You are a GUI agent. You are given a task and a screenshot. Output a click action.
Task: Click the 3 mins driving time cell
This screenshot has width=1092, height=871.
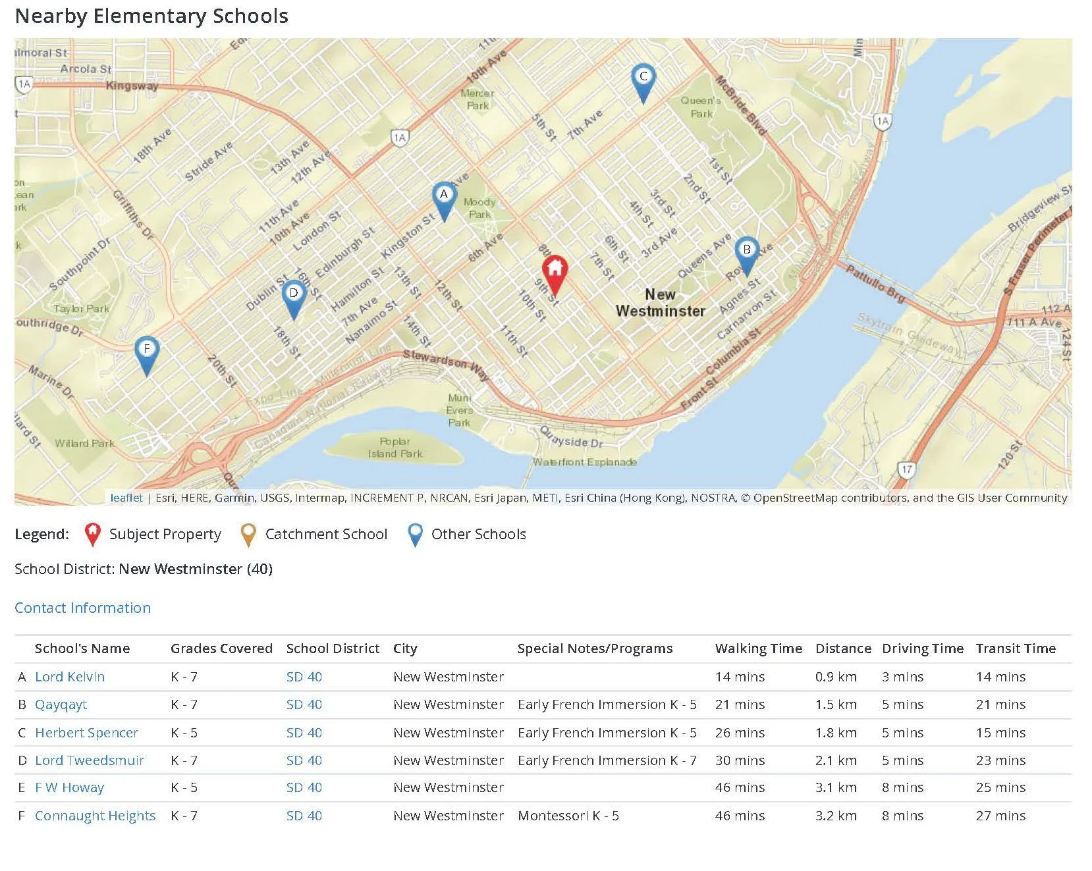click(902, 677)
